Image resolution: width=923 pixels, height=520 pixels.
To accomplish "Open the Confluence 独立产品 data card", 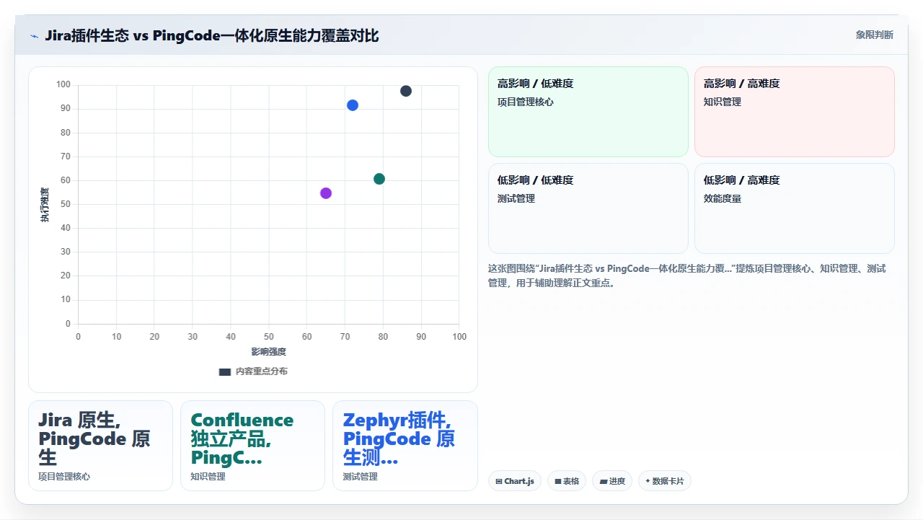I will [x=252, y=446].
